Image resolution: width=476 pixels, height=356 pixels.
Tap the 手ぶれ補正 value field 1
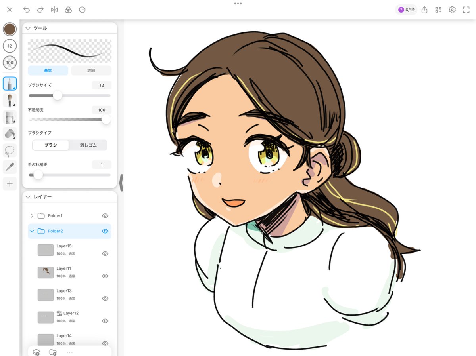pyautogui.click(x=102, y=164)
